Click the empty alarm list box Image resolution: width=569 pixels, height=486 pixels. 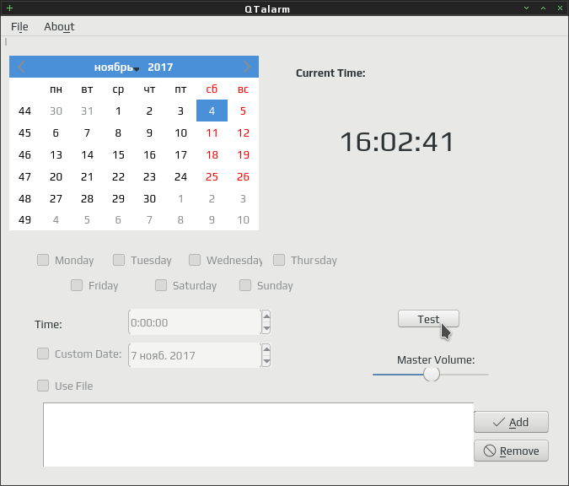[x=259, y=435]
